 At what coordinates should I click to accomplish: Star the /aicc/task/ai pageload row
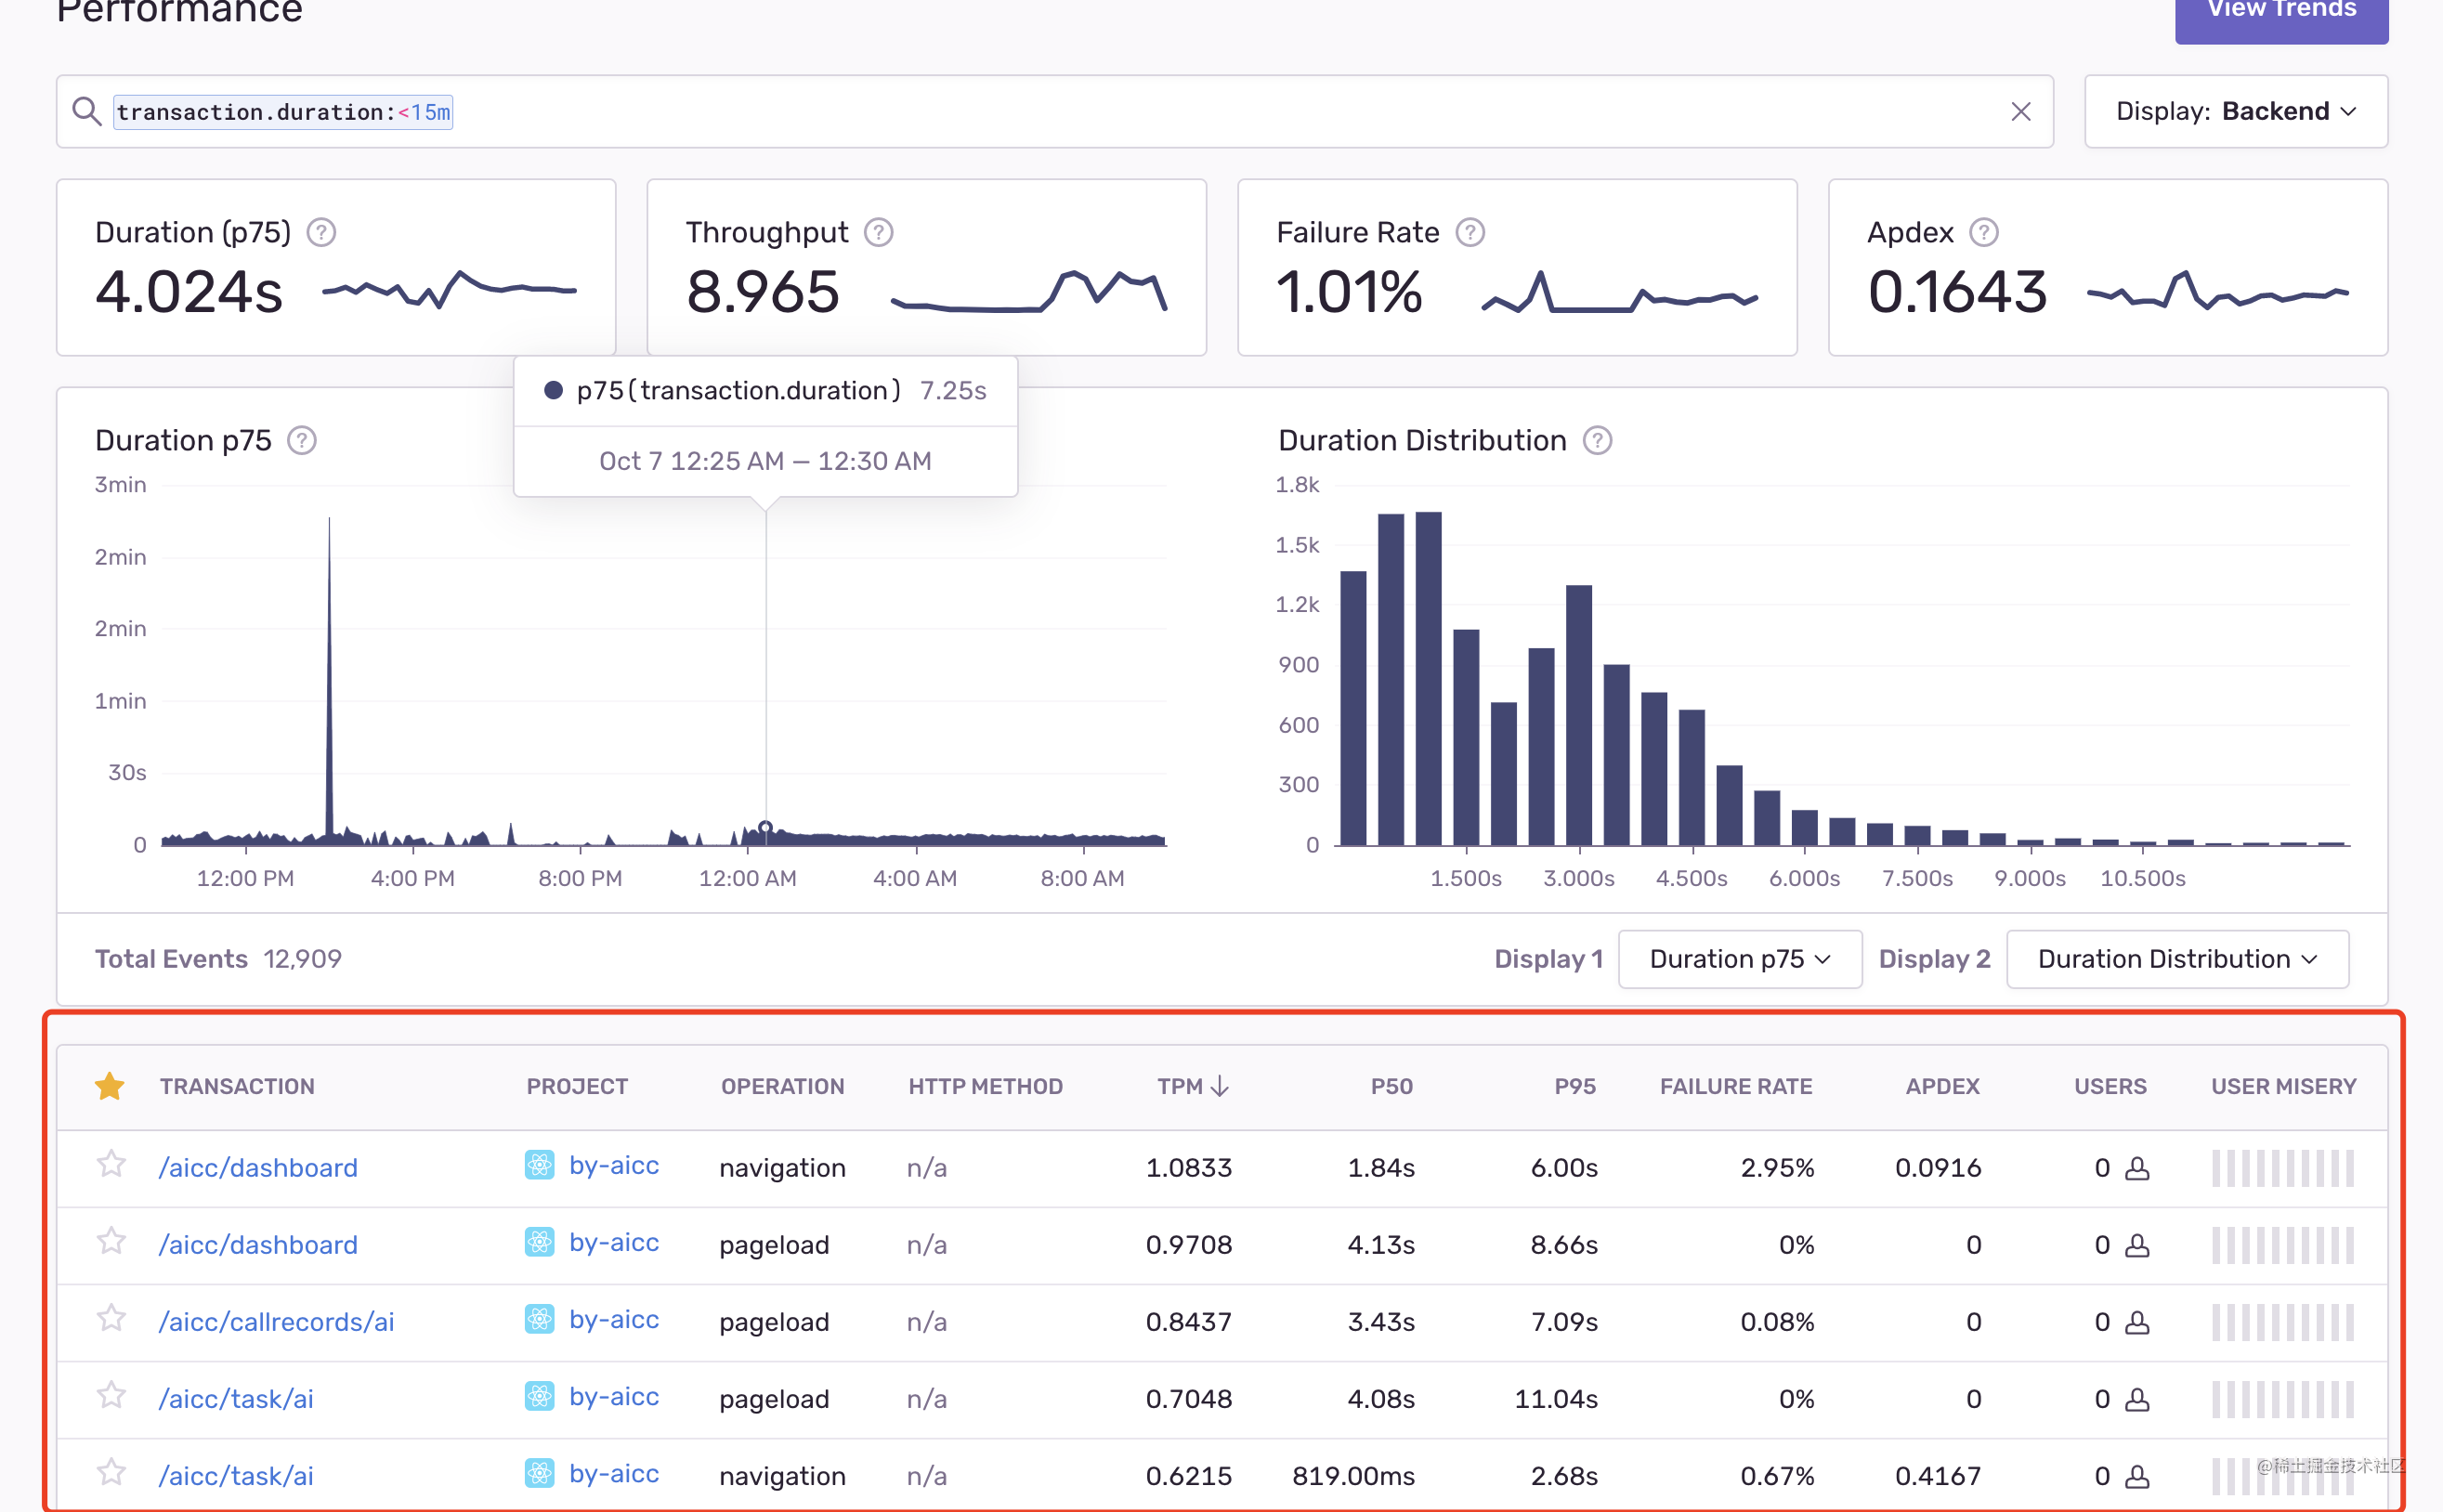point(111,1396)
